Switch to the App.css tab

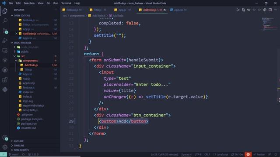pyautogui.click(x=178, y=10)
